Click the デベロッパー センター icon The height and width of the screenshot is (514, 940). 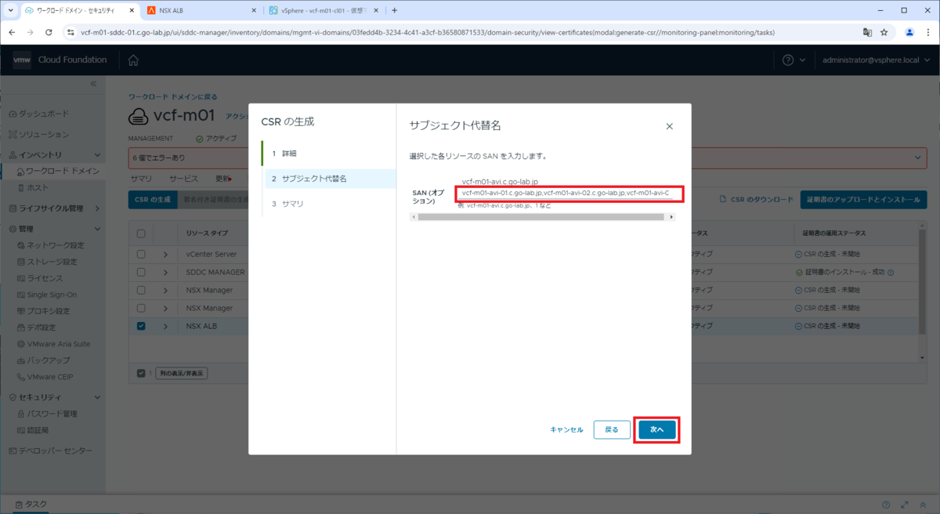pos(13,451)
